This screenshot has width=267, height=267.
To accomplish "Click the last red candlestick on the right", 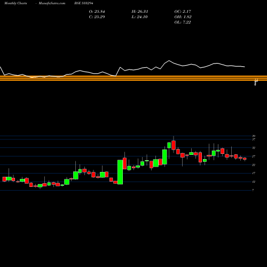I will click(x=245, y=159).
